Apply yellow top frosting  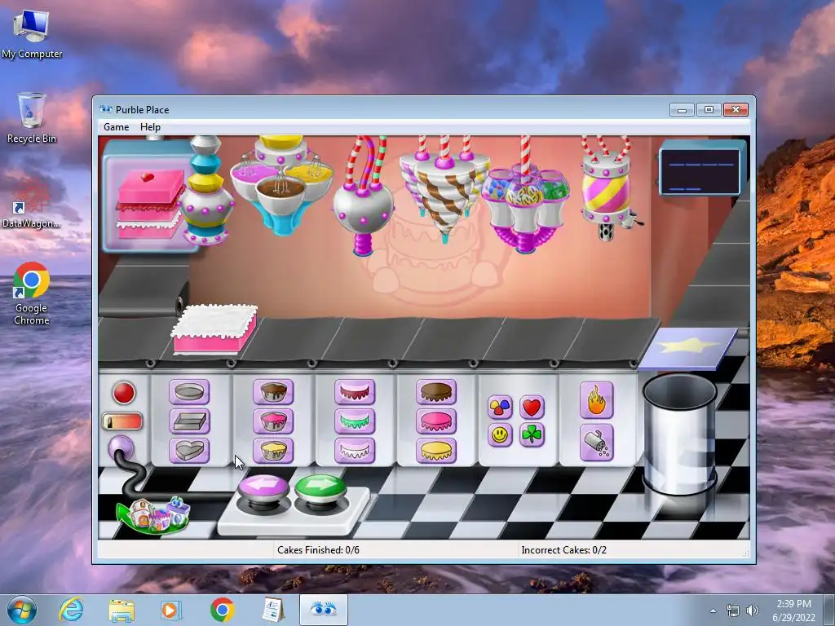tap(436, 450)
